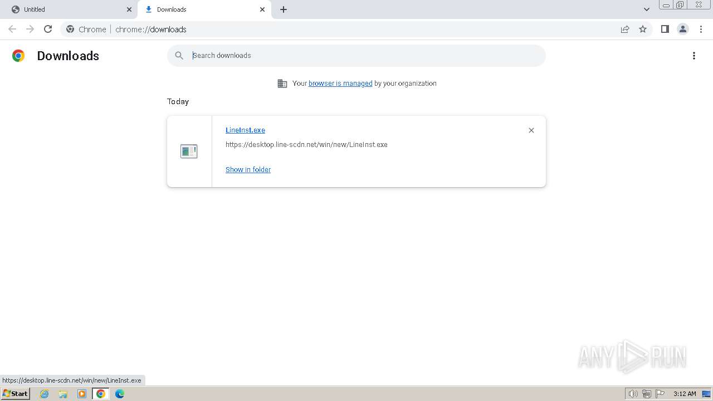Open the side panel icon
The image size is (713, 401).
click(665, 29)
